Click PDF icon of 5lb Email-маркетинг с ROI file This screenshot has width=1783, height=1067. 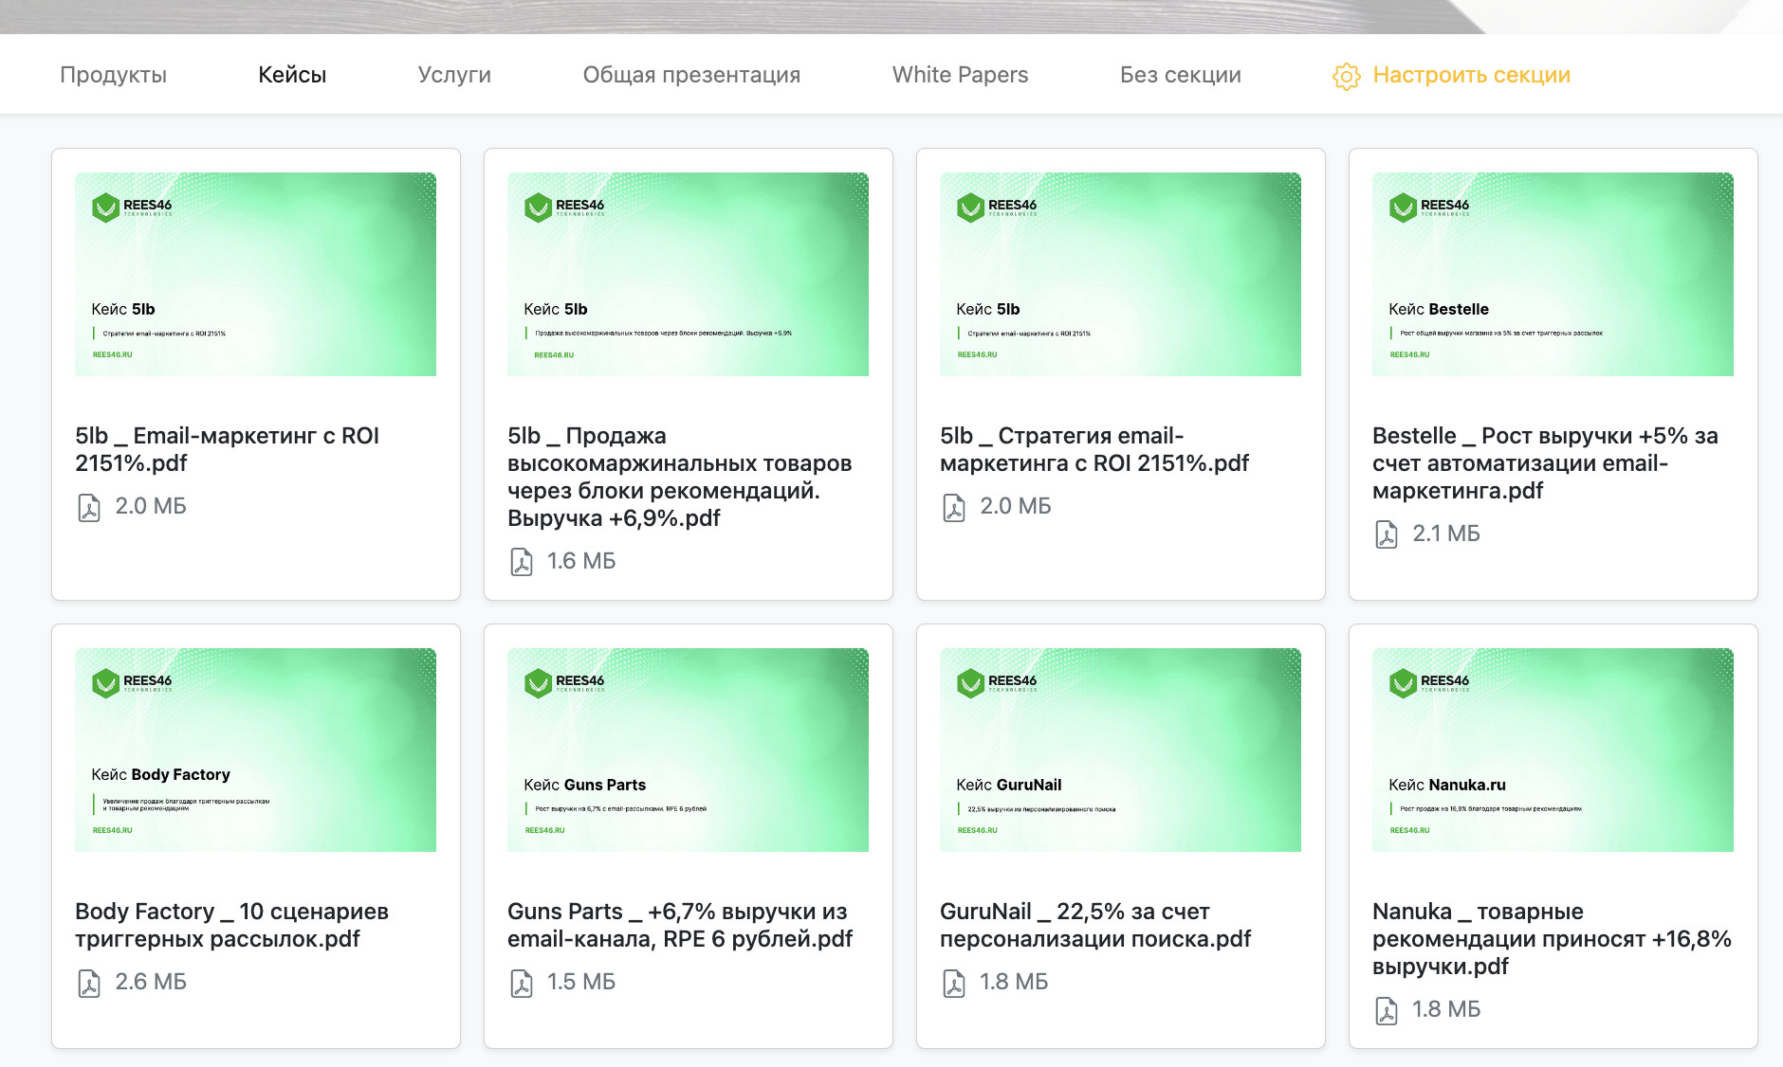89,507
